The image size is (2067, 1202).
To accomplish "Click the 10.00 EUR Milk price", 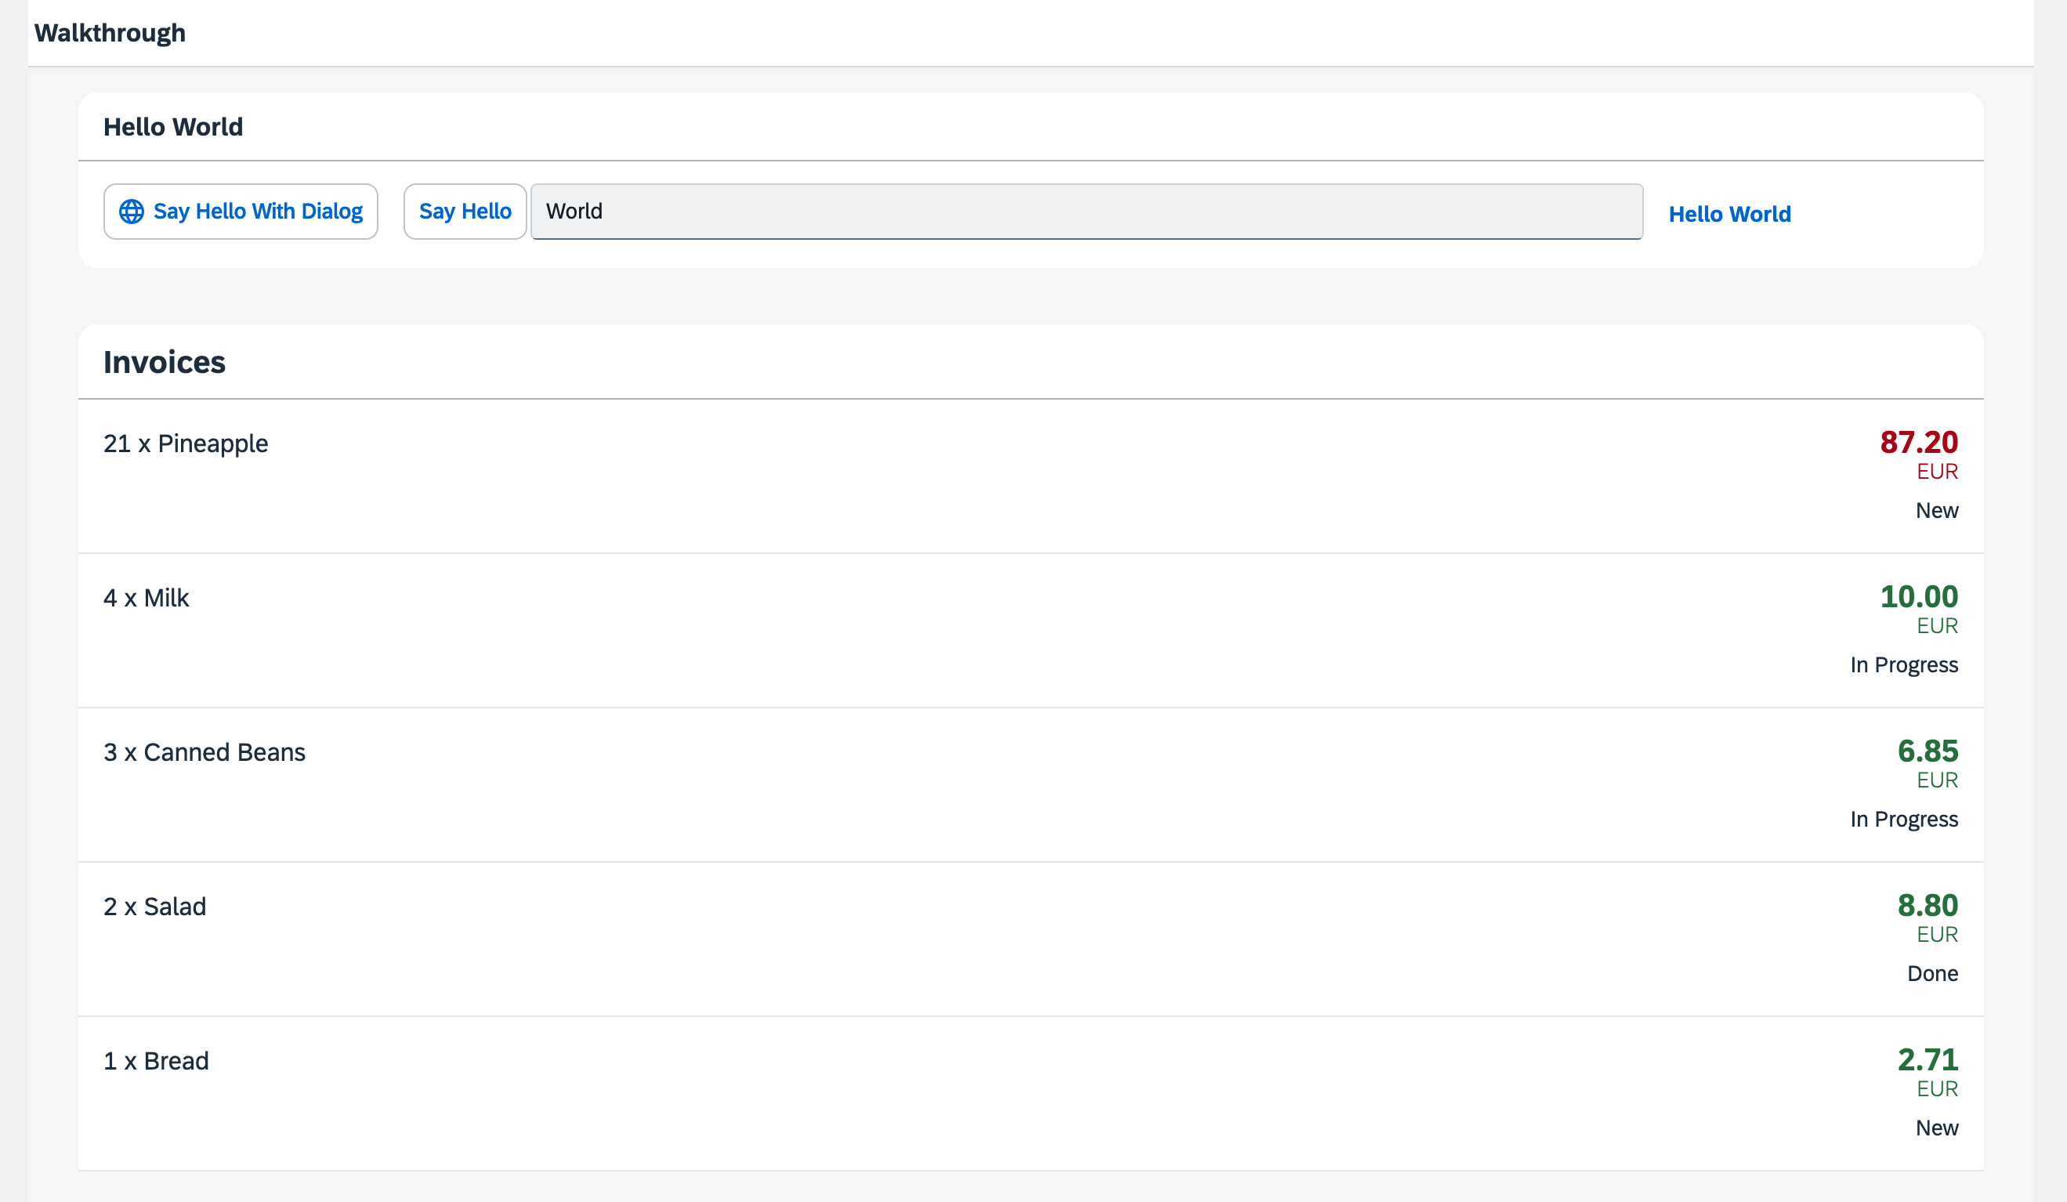I will coord(1917,596).
